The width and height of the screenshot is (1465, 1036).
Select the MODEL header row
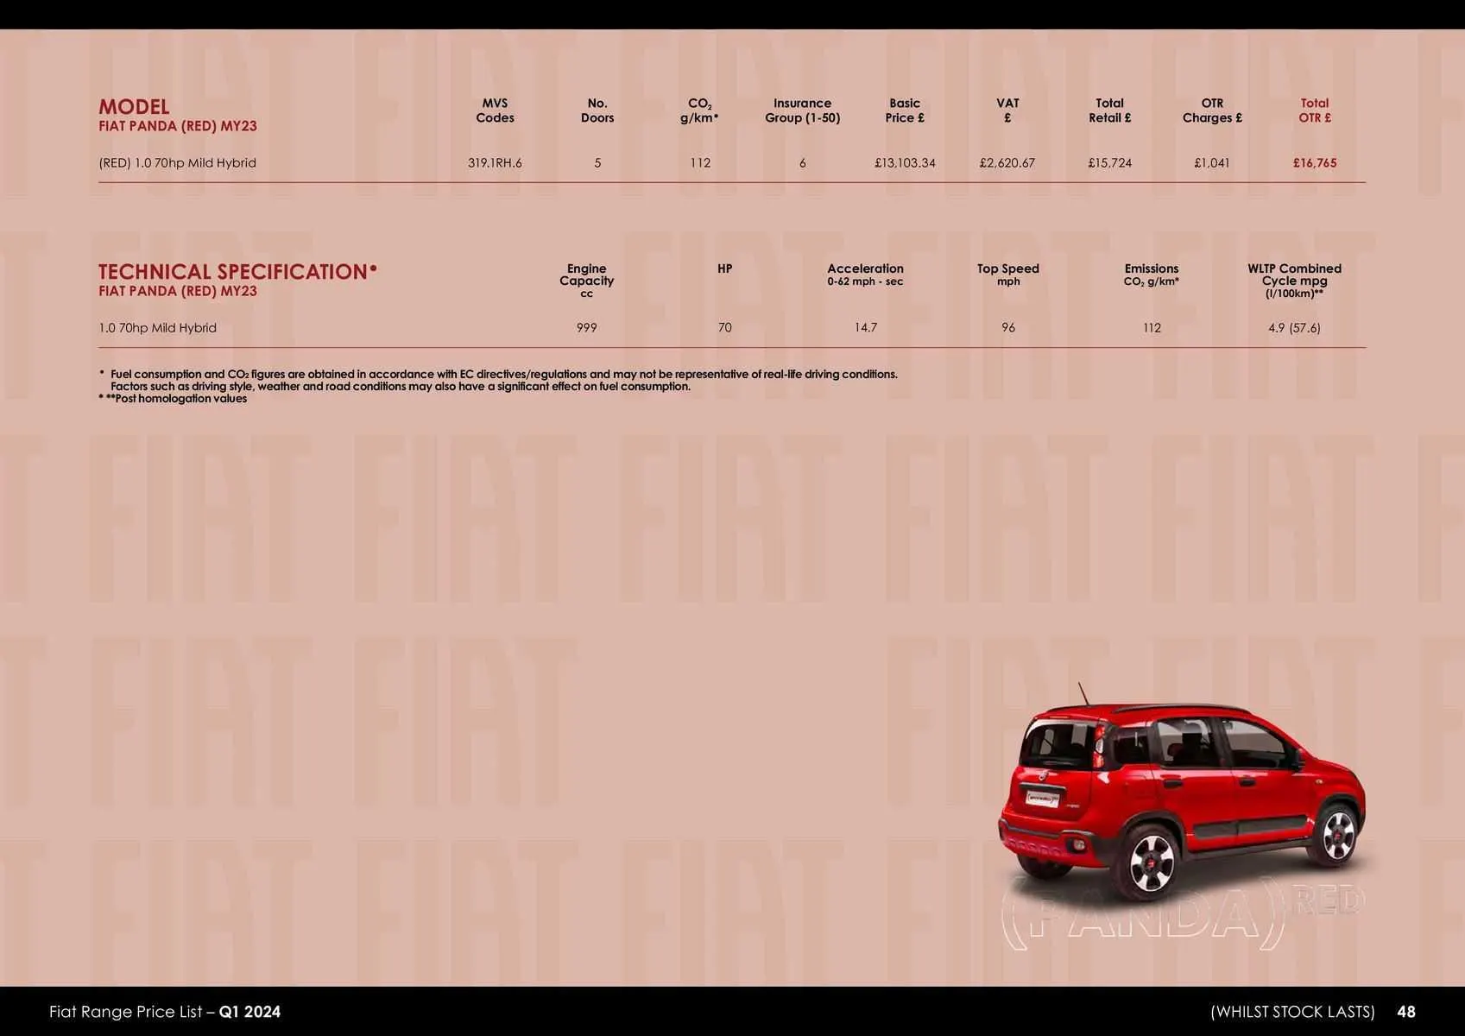pyautogui.click(x=135, y=107)
